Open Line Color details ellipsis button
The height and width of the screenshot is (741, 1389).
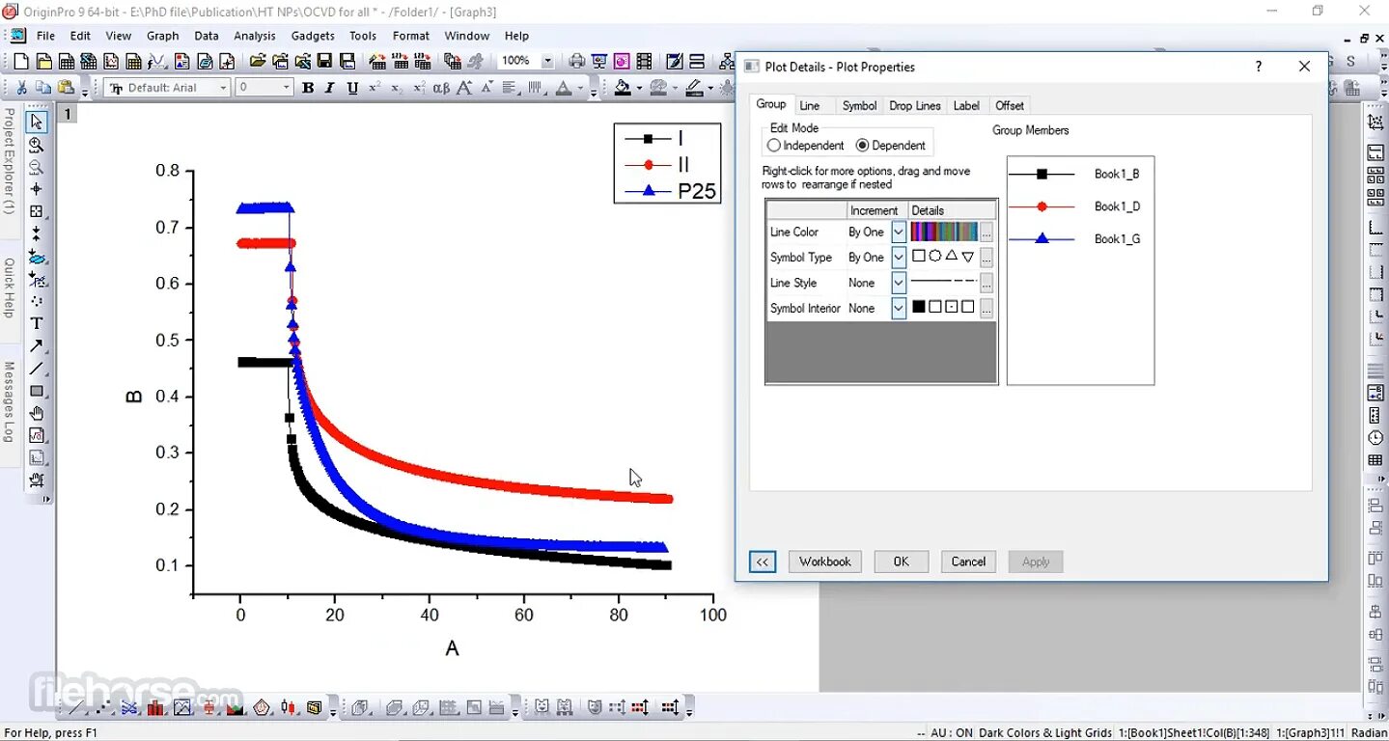[x=986, y=233]
